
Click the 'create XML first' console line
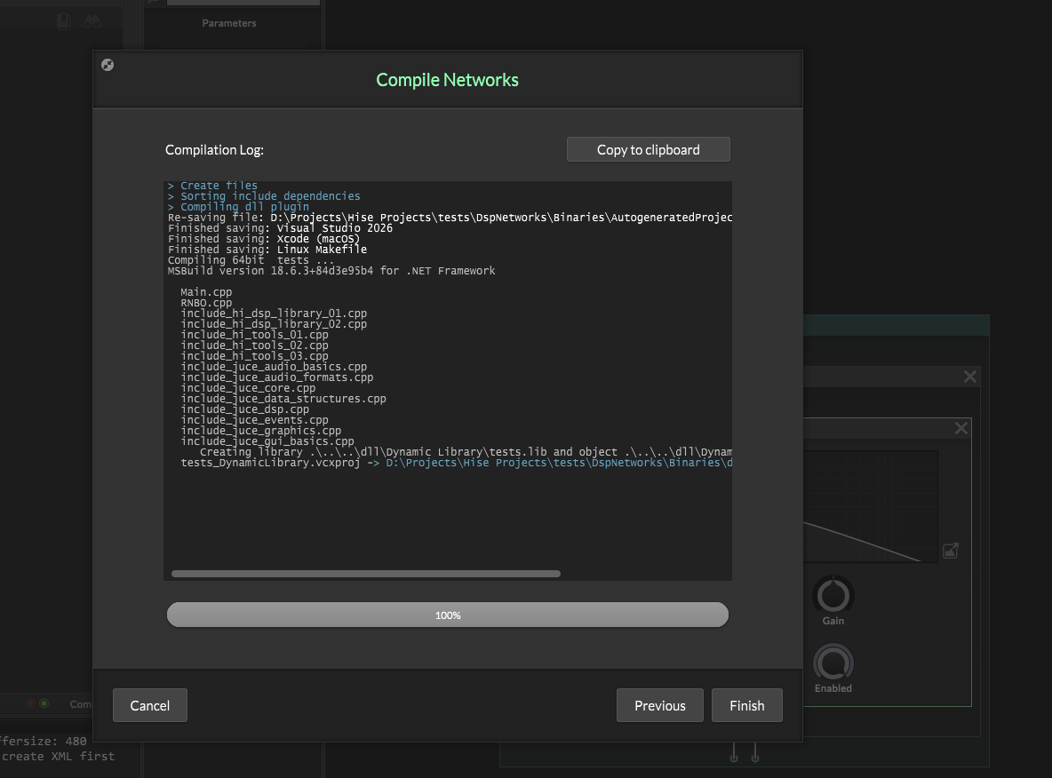click(x=59, y=757)
